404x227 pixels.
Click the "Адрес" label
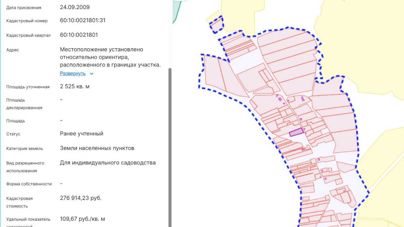pyautogui.click(x=13, y=50)
